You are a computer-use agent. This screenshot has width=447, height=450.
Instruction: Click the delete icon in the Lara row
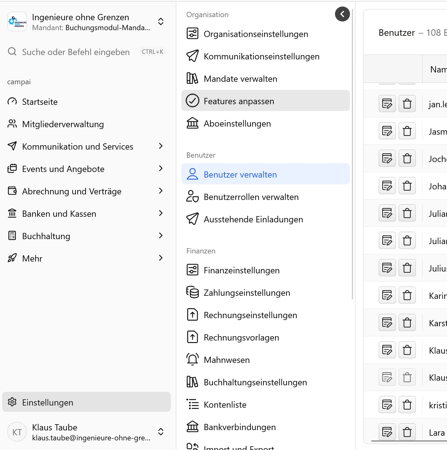point(407,432)
